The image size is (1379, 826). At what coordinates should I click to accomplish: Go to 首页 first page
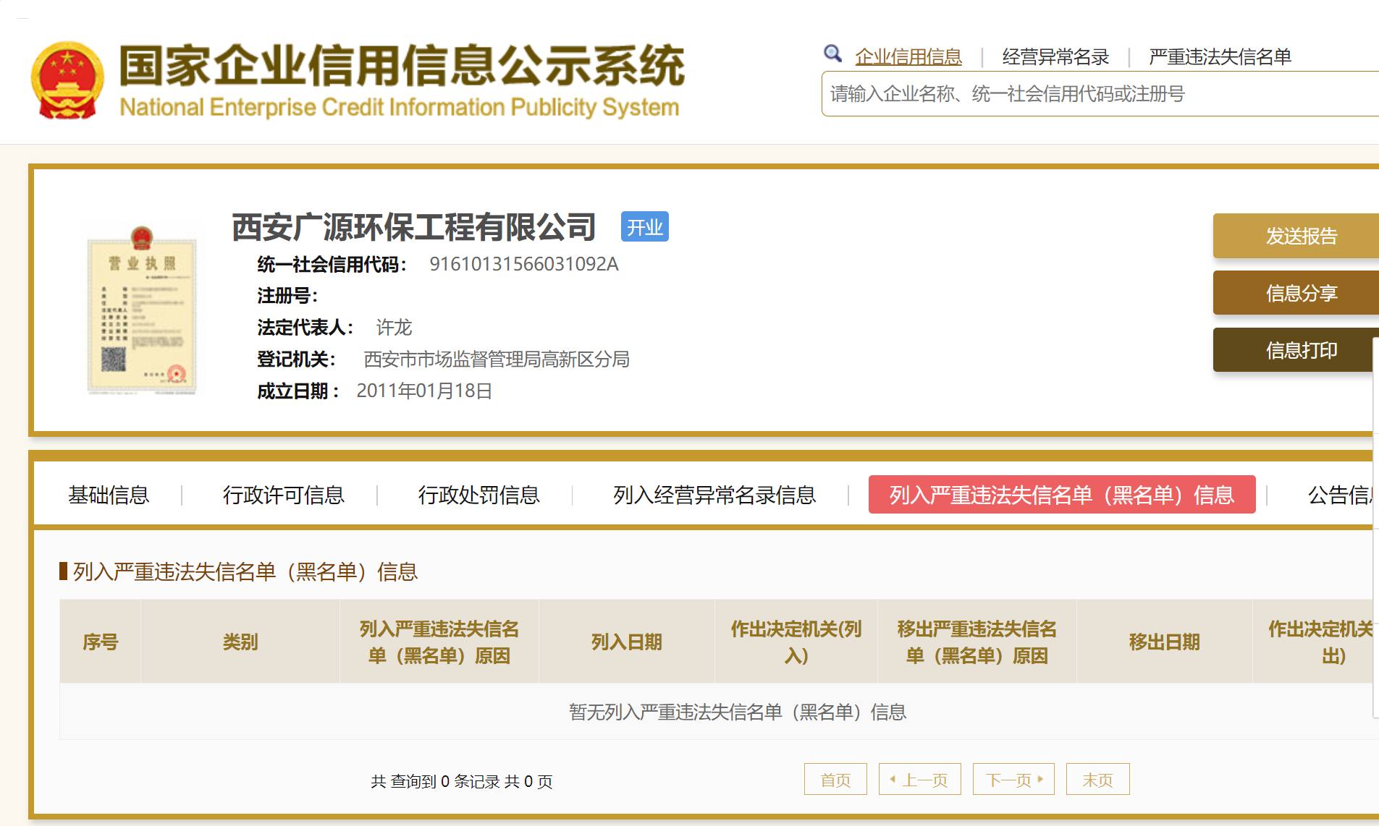tap(835, 780)
